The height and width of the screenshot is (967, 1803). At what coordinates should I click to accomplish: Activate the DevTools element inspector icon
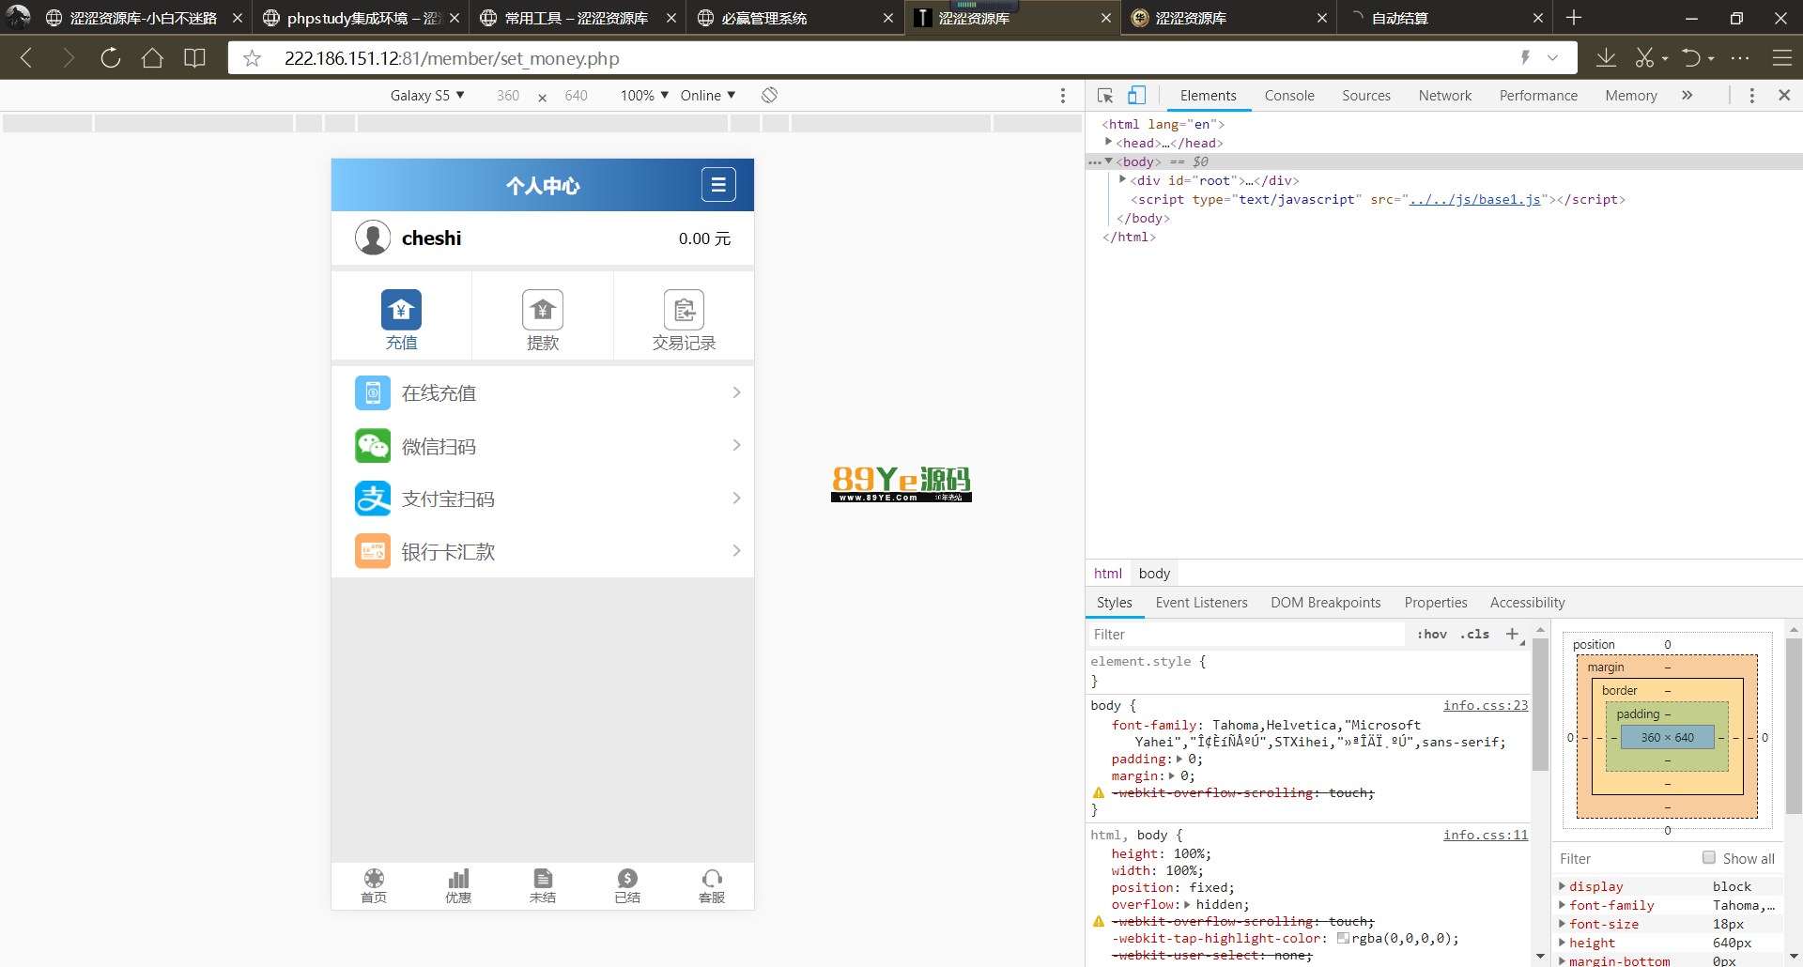[x=1105, y=96]
